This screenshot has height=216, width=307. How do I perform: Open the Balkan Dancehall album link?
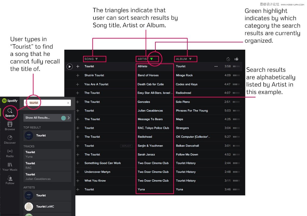(x=187, y=146)
